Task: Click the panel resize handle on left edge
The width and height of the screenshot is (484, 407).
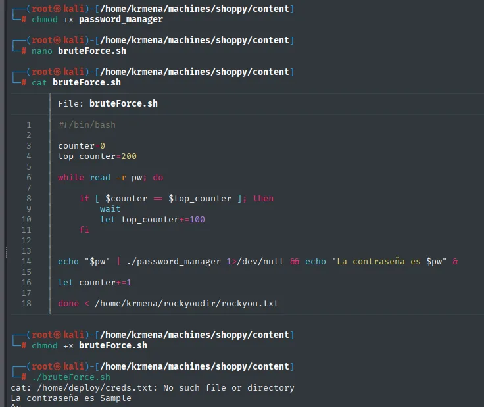Action: tap(6, 252)
